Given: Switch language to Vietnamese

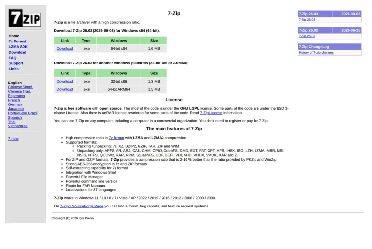Looking at the screenshot, I should point(18,126).
